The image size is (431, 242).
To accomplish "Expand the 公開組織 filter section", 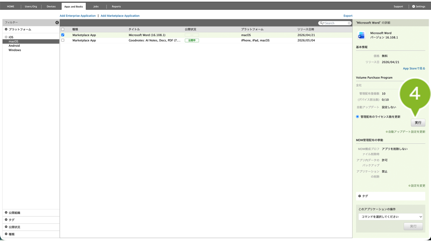I will coord(6,213).
